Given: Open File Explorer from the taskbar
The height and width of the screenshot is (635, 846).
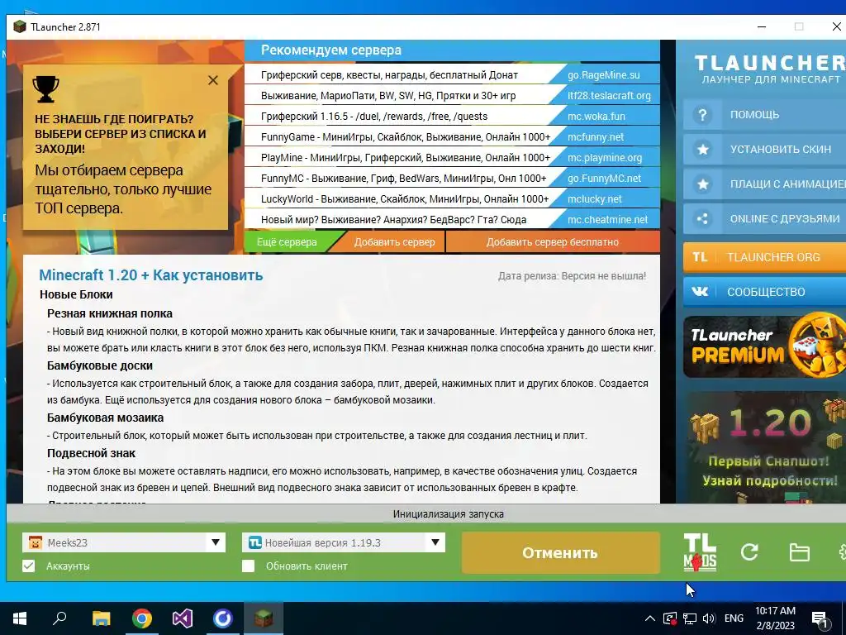Looking at the screenshot, I should (x=101, y=618).
